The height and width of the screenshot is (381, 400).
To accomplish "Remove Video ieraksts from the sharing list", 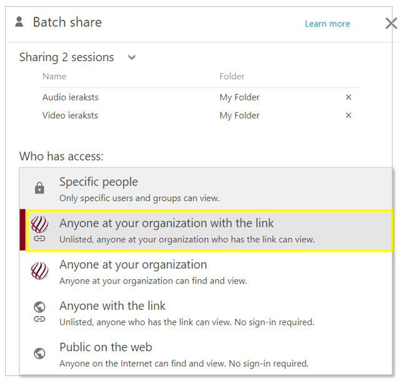I will [x=349, y=116].
